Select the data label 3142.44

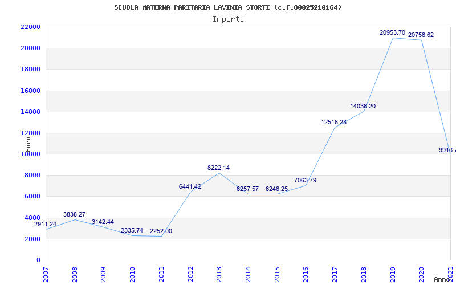pyautogui.click(x=103, y=222)
